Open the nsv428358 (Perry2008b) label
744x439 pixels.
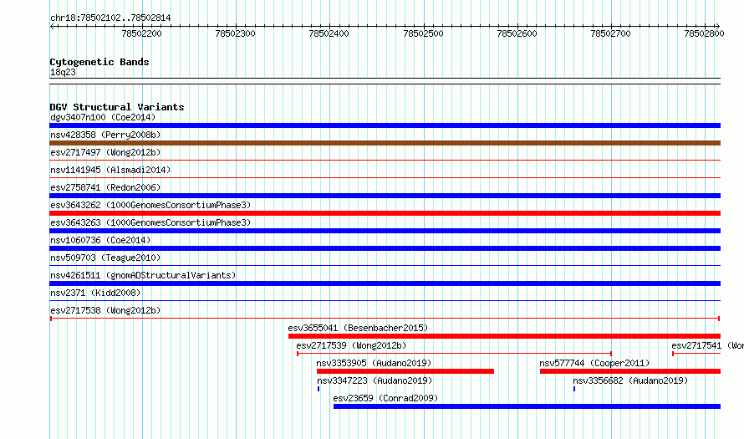105,135
